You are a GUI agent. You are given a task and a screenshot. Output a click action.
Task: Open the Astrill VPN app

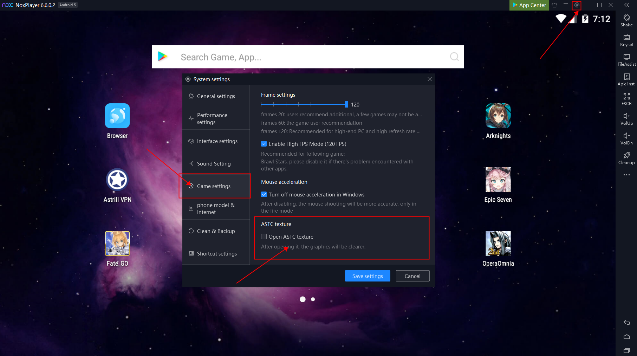pyautogui.click(x=117, y=180)
